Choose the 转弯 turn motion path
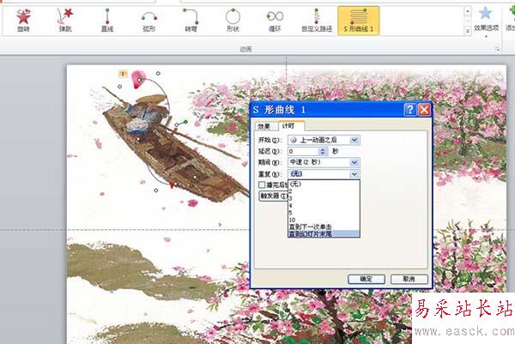This screenshot has height=344, width=515. point(191,21)
